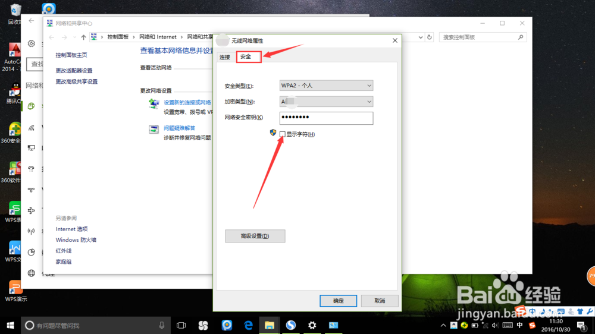Select the mobile hotspot icon in Settings sidebar

point(31,231)
